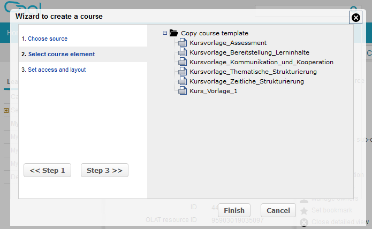Collapse the Copy course template tree
The height and width of the screenshot is (229, 372).
point(165,33)
